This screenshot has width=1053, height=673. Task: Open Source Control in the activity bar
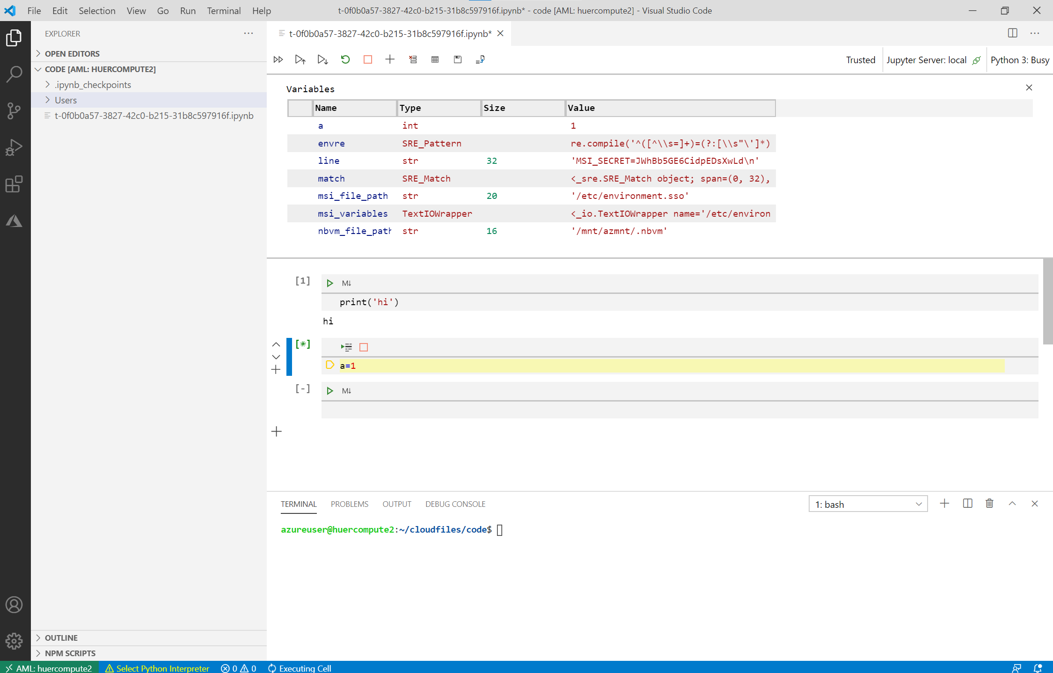point(15,110)
